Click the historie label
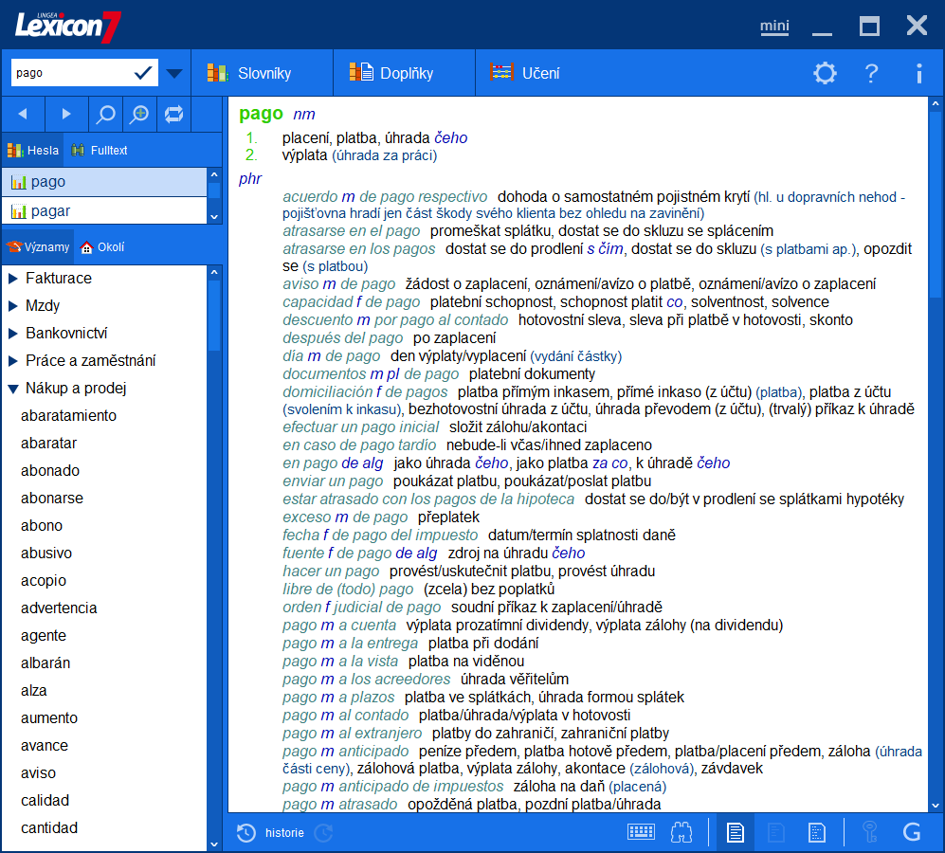The height and width of the screenshot is (853, 945). tap(284, 833)
